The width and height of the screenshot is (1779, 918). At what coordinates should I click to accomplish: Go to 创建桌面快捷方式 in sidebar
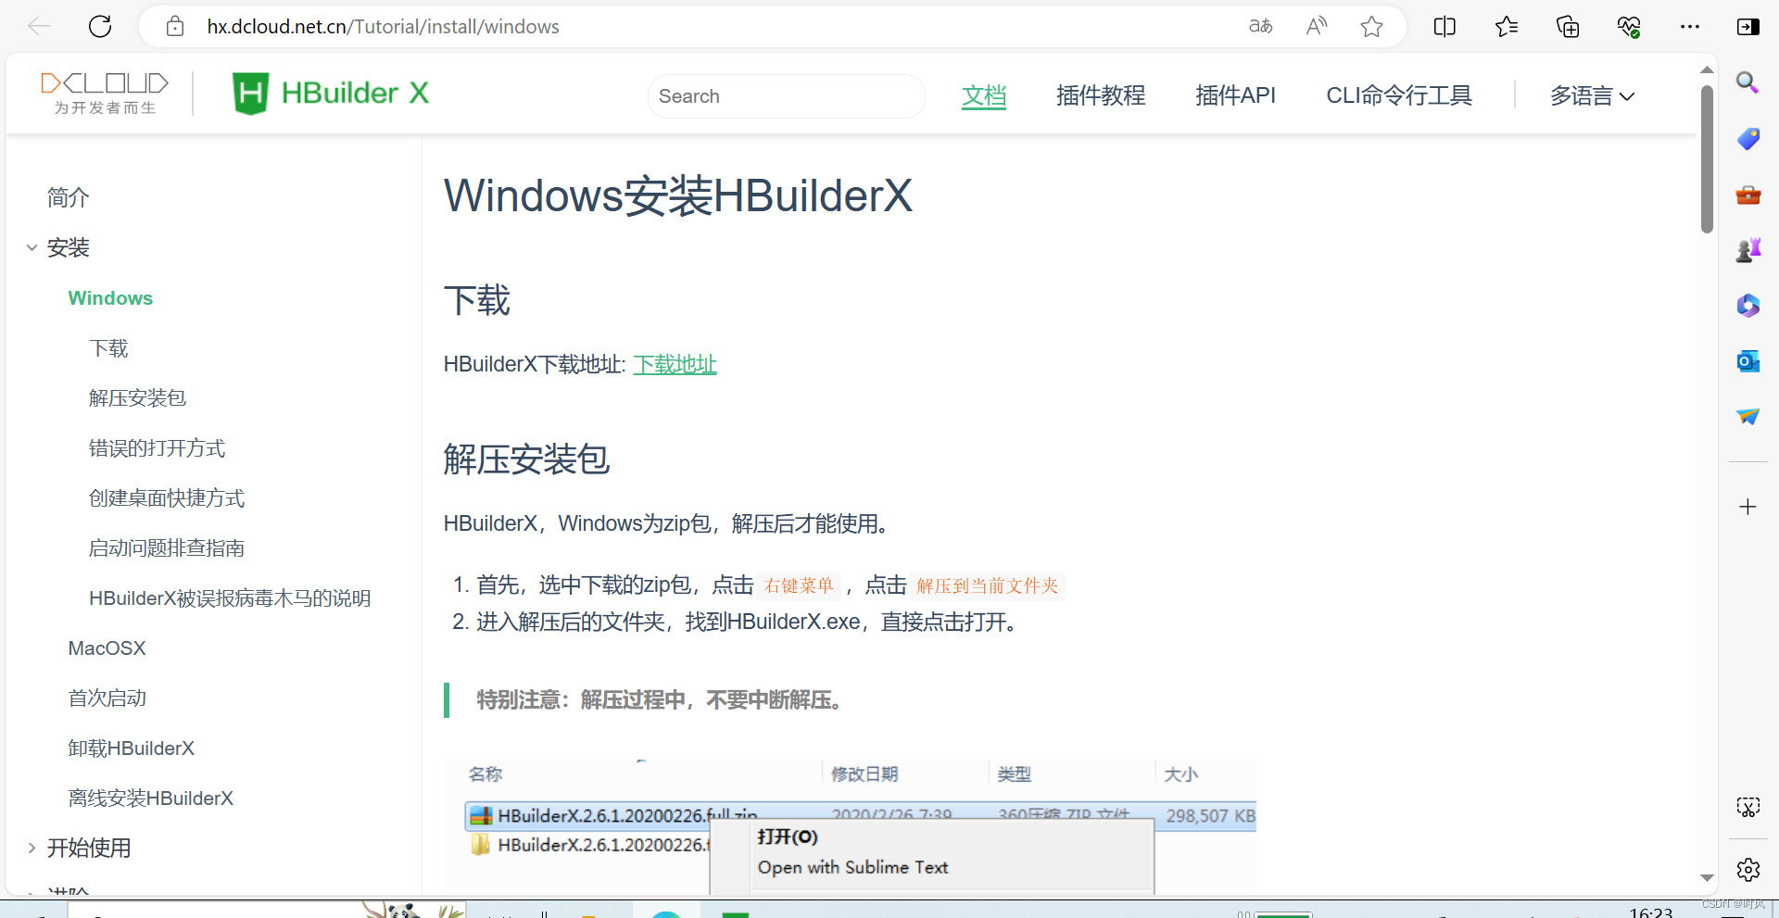coord(167,498)
